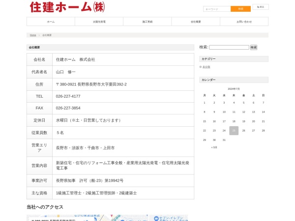Open the お問い合わせ navigation tab

click(x=244, y=22)
